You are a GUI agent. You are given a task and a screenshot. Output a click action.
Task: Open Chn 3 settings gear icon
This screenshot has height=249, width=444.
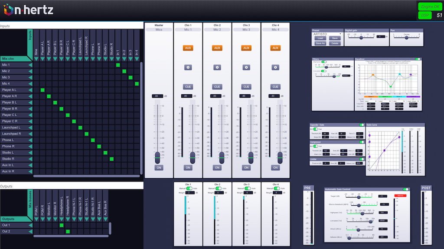point(246,67)
